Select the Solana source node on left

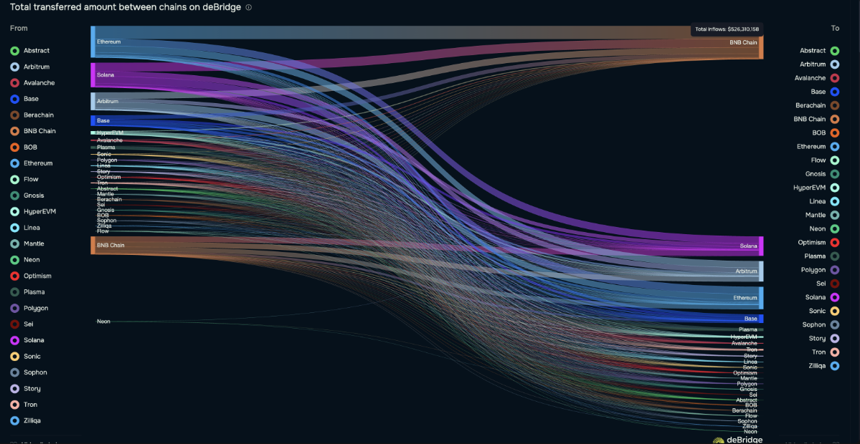pyautogui.click(x=93, y=74)
